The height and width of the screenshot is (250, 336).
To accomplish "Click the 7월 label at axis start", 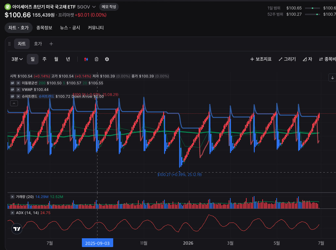I will click(x=50, y=243).
